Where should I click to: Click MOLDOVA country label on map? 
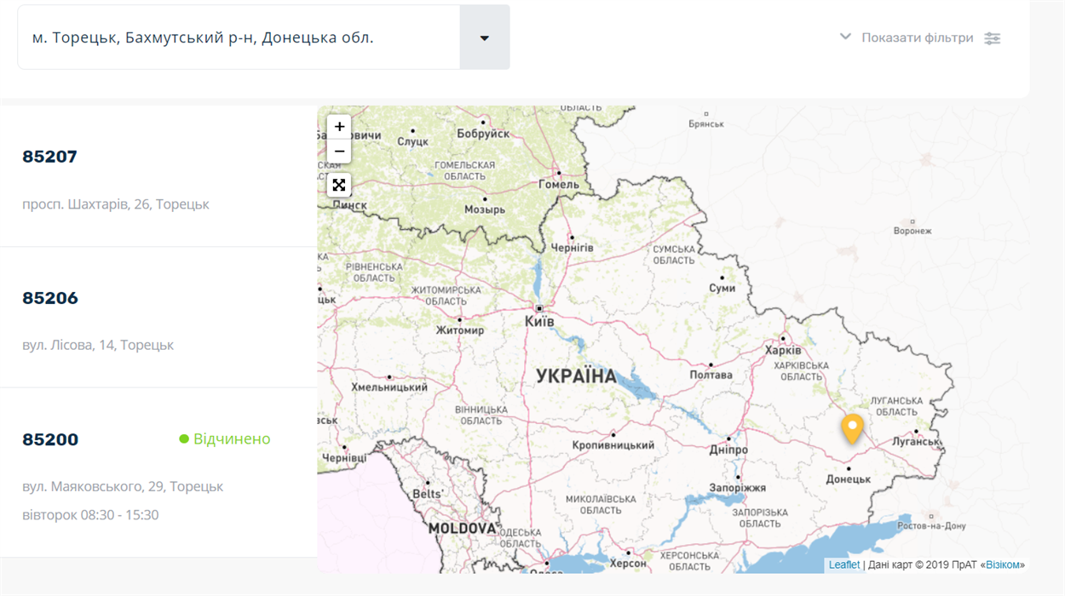(462, 528)
